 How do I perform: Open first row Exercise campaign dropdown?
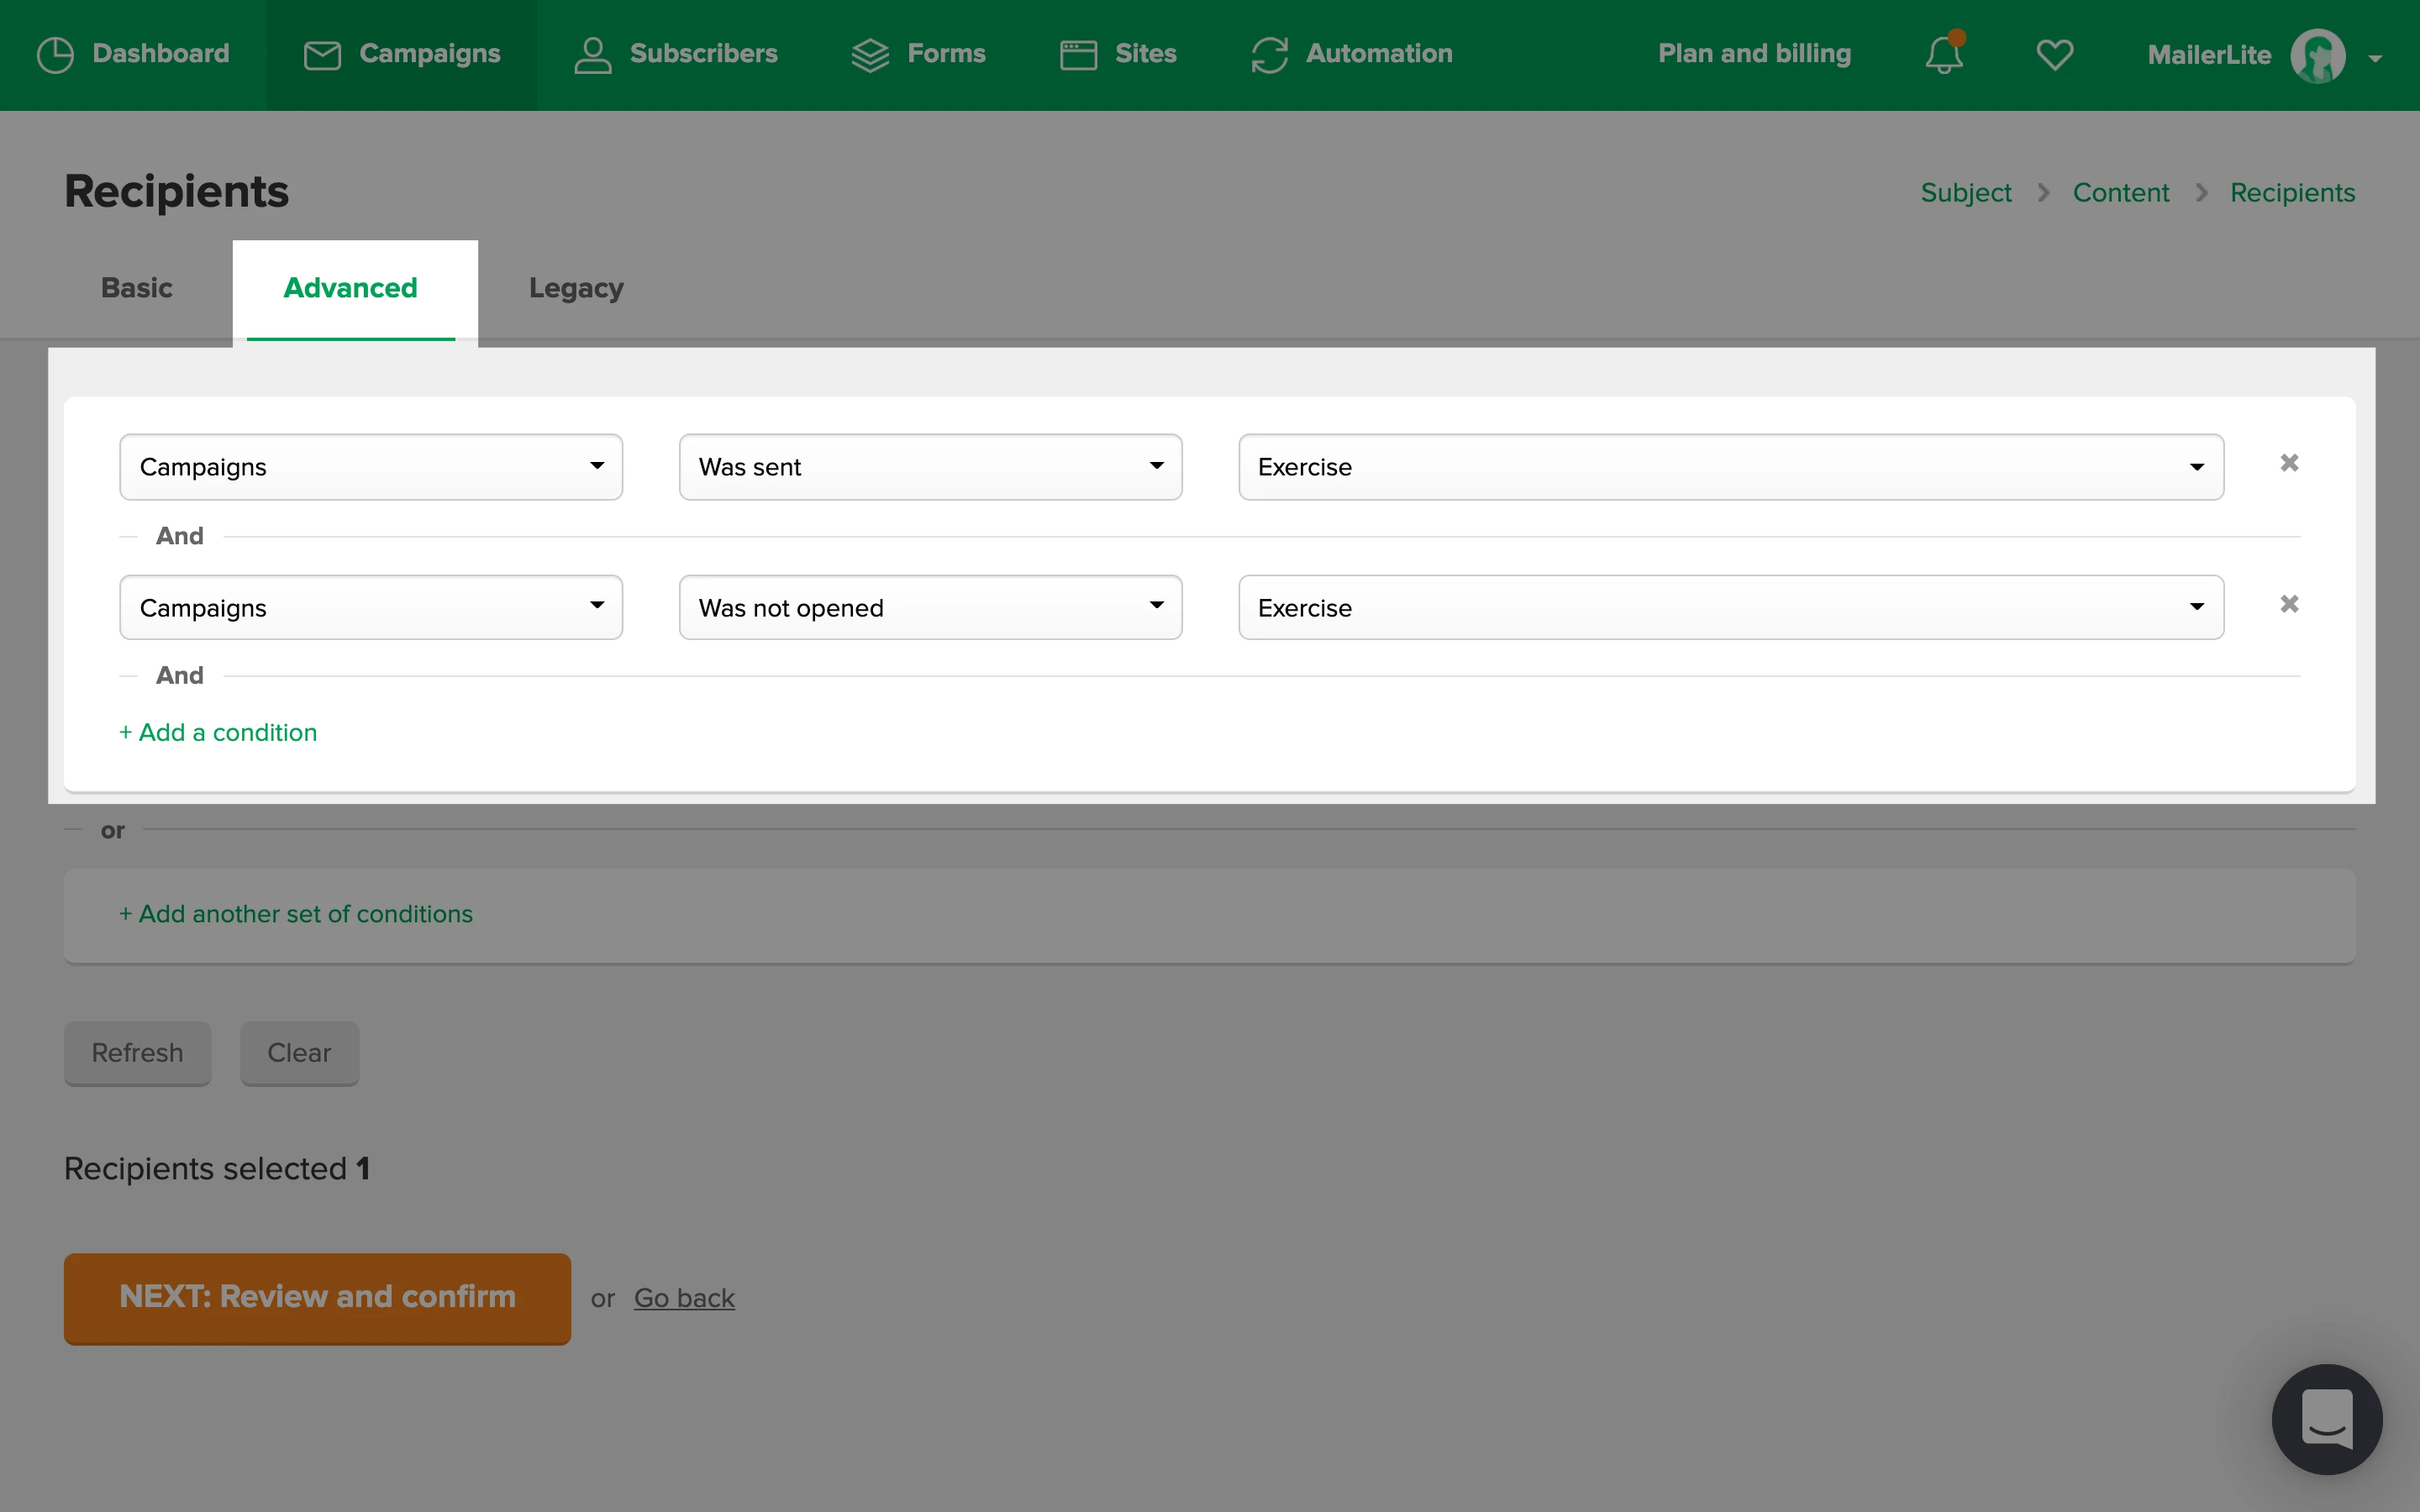[1730, 467]
